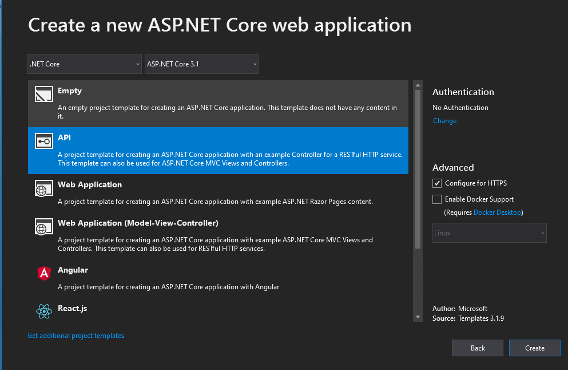
Task: Click the Authentication section heading
Action: point(463,92)
